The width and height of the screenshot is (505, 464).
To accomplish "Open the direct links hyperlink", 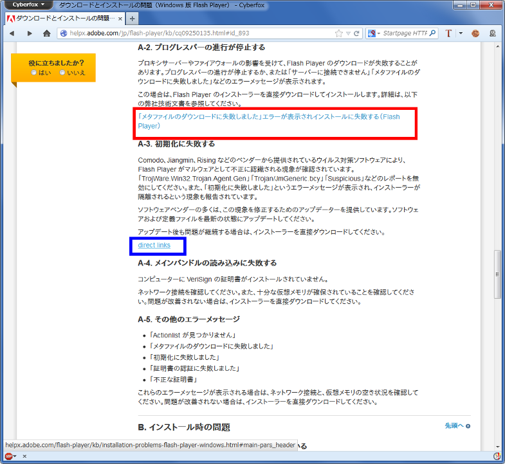I will point(154,245).
